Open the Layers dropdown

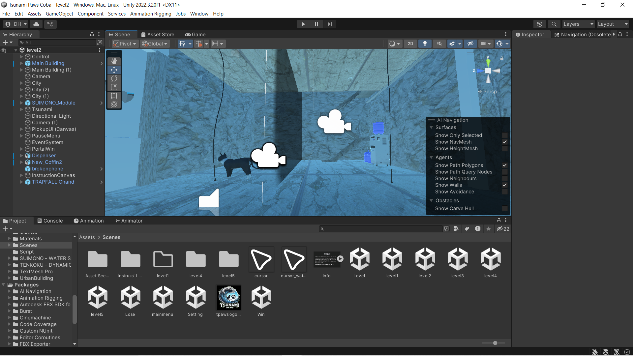[x=578, y=24]
